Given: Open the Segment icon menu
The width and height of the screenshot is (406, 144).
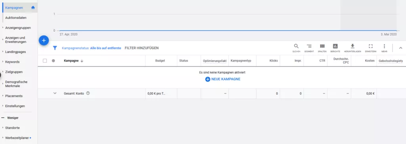Looking at the screenshot, I should click(x=309, y=46).
